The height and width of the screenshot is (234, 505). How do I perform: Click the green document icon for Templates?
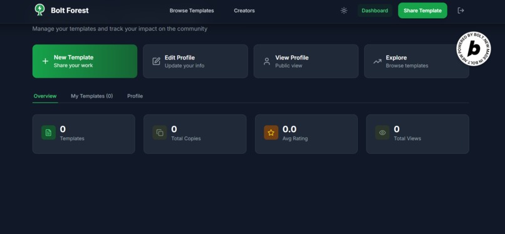48,133
